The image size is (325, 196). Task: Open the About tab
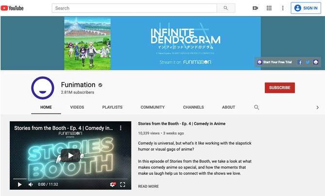click(x=228, y=107)
